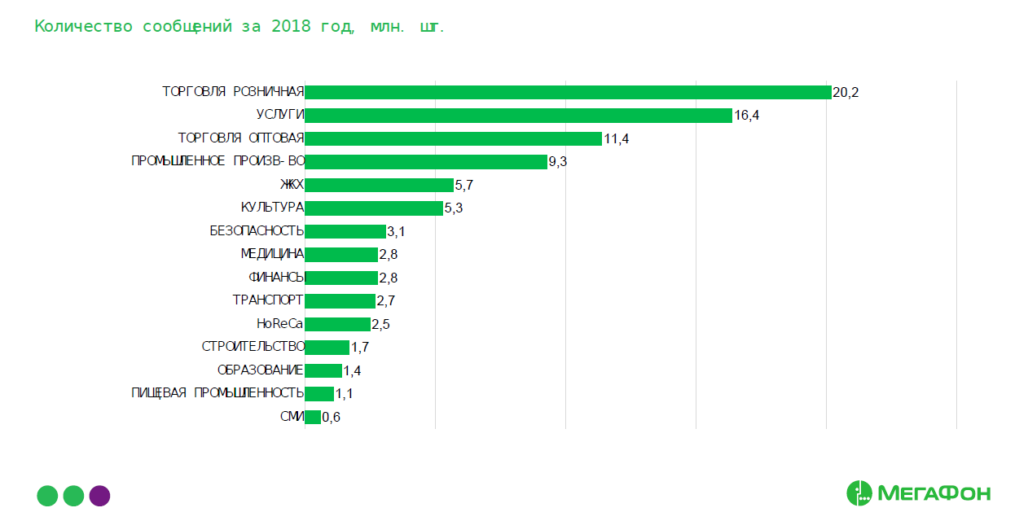Click the ТОРГОВЛЯ ОПТОВАЯ bar
The image size is (1028, 521).
click(453, 138)
